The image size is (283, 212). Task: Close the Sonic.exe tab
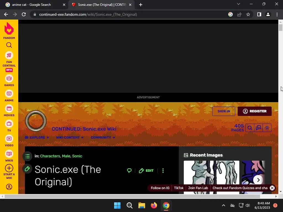(x=130, y=5)
